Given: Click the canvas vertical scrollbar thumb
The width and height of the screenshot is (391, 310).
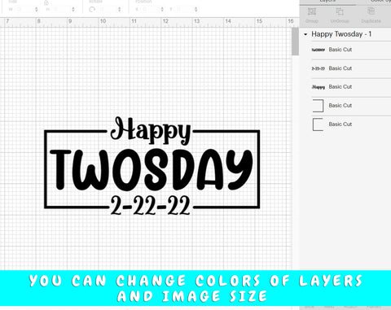Looking at the screenshot, I should pyautogui.click(x=295, y=41).
